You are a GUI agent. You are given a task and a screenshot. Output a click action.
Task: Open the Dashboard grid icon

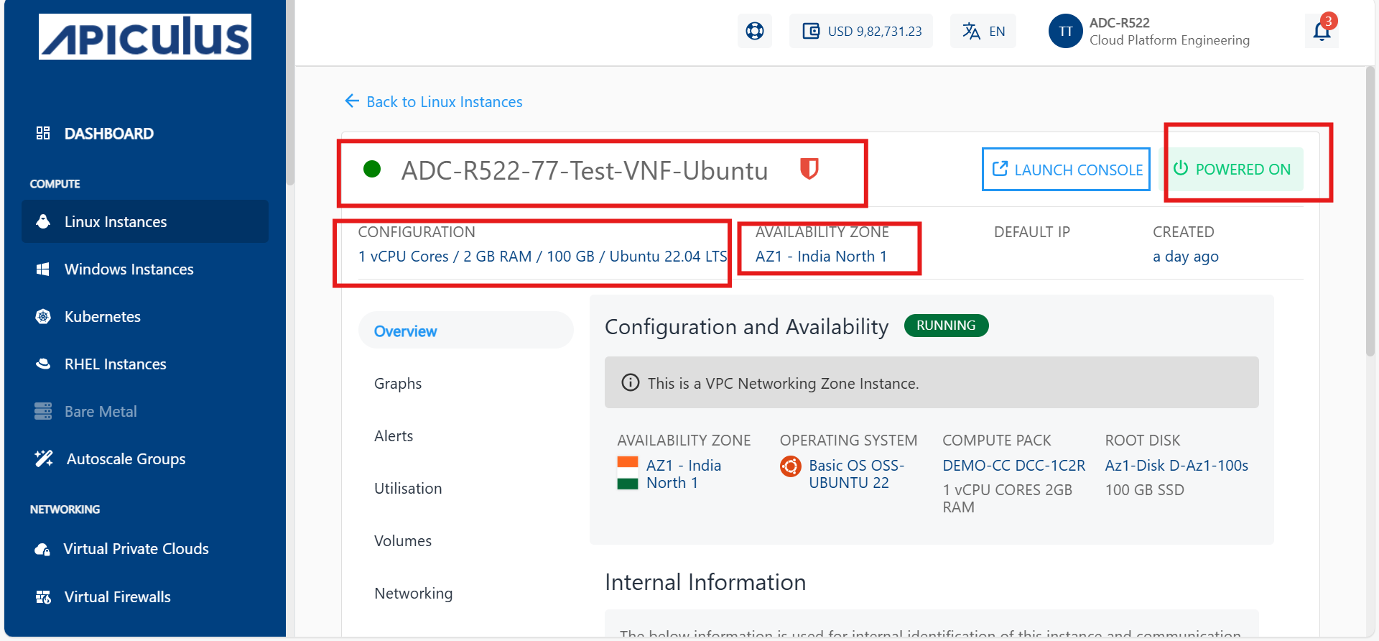click(x=43, y=133)
